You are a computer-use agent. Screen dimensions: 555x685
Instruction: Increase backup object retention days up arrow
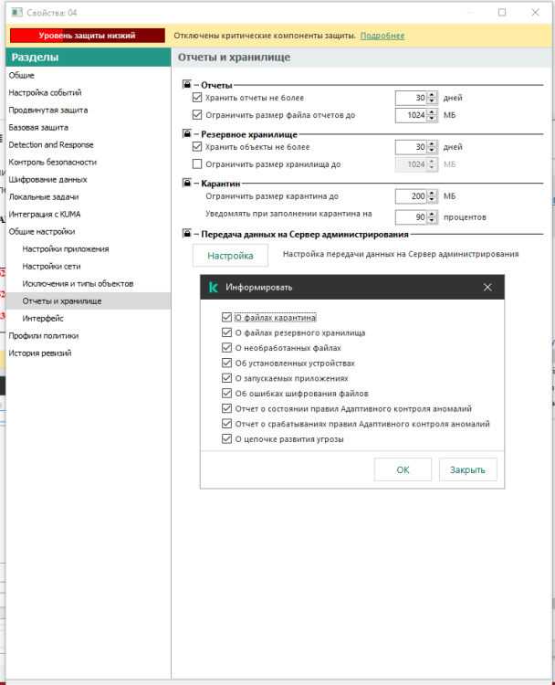coord(432,143)
